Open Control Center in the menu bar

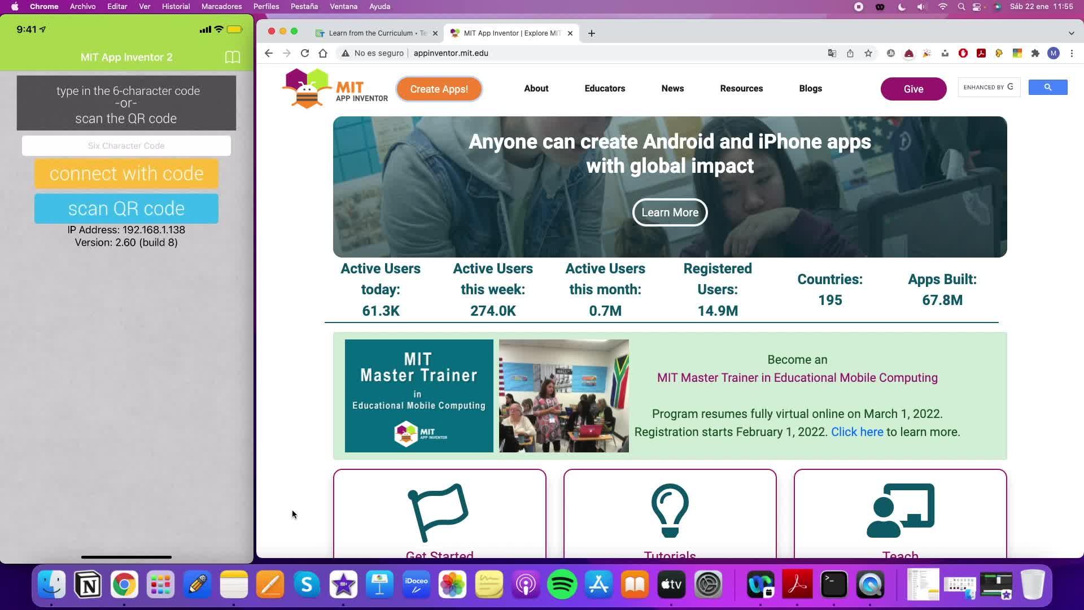coord(977,7)
